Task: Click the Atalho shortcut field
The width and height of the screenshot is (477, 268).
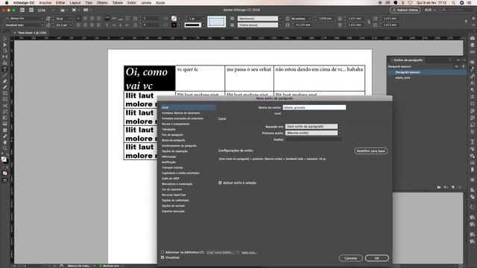Action: [x=313, y=140]
